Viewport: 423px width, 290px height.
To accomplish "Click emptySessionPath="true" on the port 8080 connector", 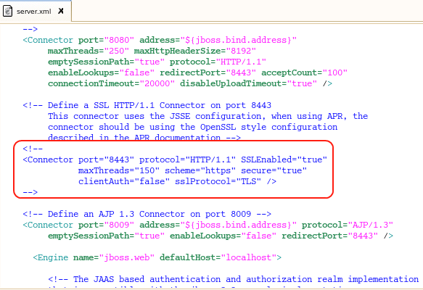I will point(106,62).
